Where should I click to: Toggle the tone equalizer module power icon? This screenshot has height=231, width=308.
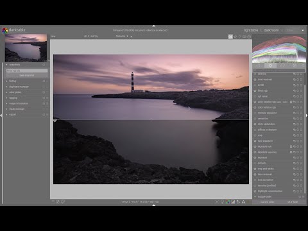[x=255, y=141]
